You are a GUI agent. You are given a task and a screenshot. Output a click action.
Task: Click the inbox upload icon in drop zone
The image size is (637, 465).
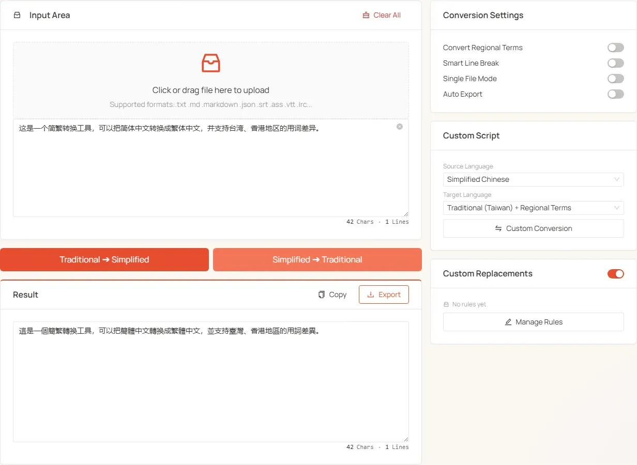point(211,63)
